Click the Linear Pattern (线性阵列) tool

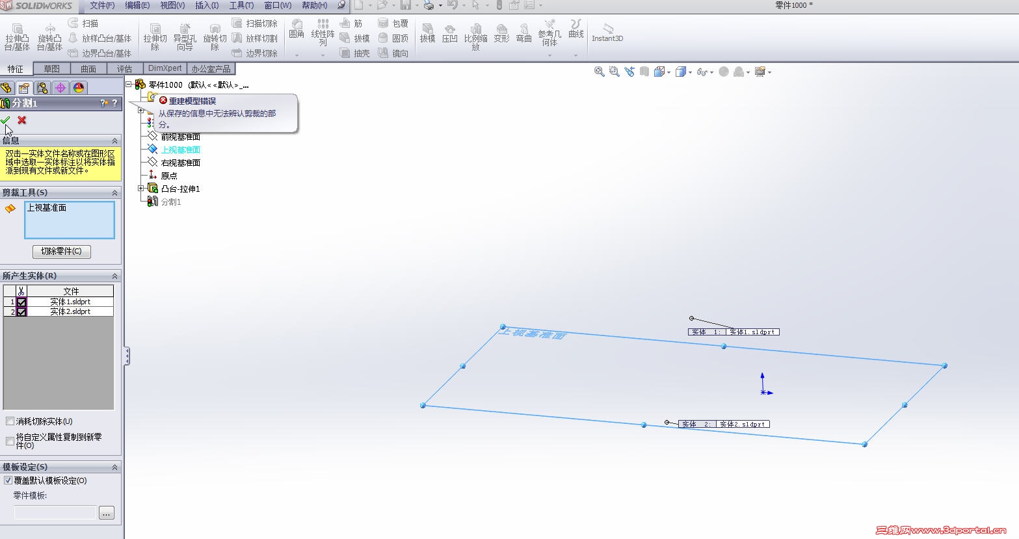tap(323, 33)
